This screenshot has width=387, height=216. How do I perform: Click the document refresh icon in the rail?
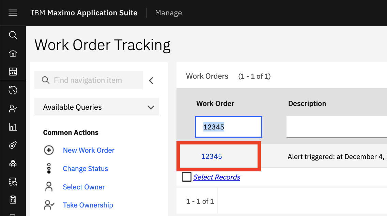pos(13,182)
